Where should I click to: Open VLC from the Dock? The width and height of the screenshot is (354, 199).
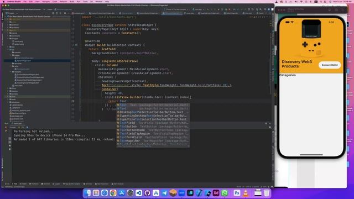point(246,193)
